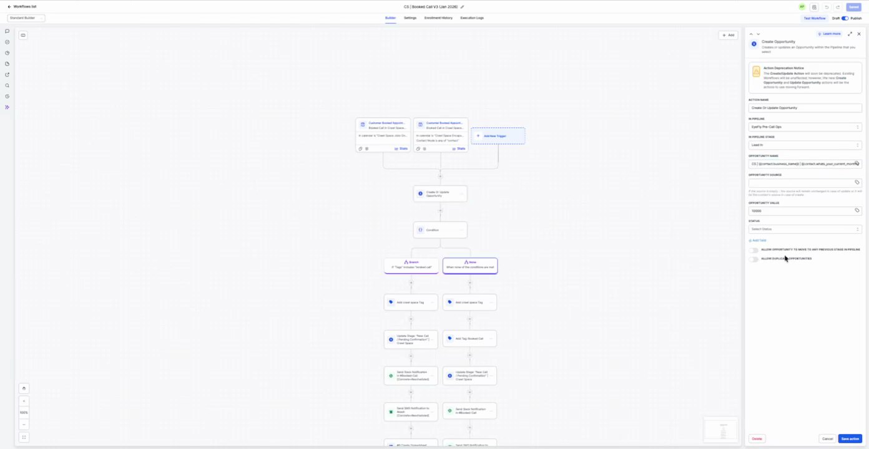This screenshot has width=869, height=449.
Task: Open tag picker in Opportunity Name field
Action: point(857,163)
